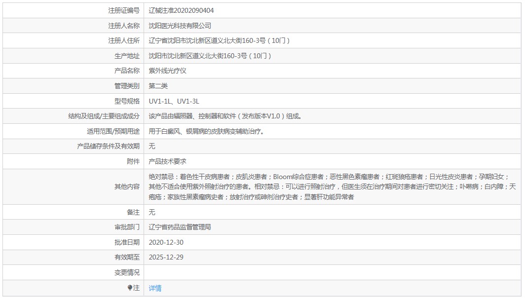Select approval date 2020-12-30
The width and height of the screenshot is (525, 298).
[x=166, y=242]
